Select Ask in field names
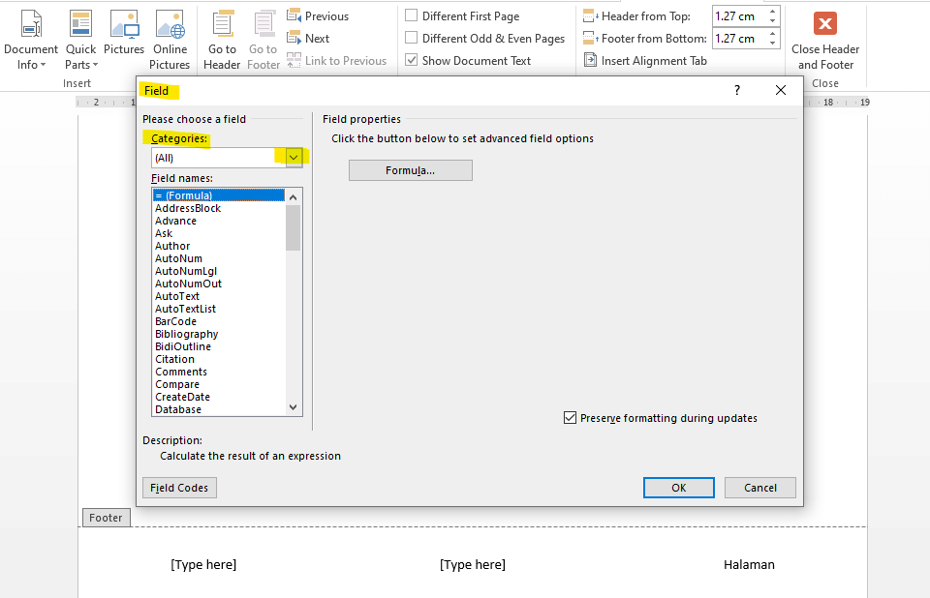This screenshot has width=930, height=598. pos(218,233)
